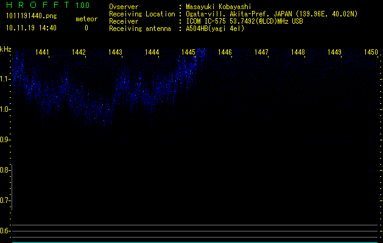Click the 0.6 kHz frequency label
This screenshot has height=243, width=383.
coord(5,231)
